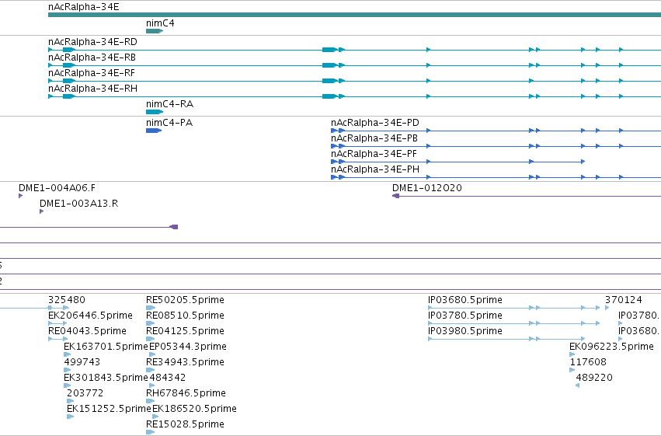Click the DME1-004A06.F arrow marker

(21, 196)
